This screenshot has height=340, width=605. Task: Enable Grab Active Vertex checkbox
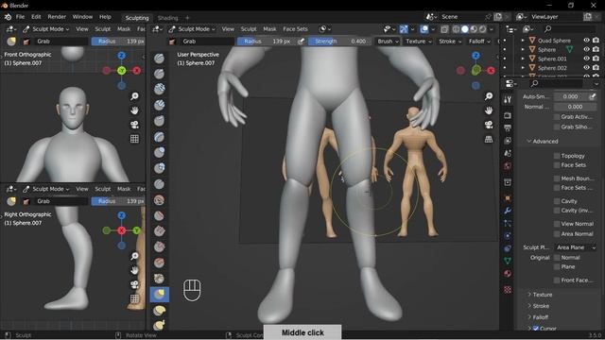tap(557, 117)
